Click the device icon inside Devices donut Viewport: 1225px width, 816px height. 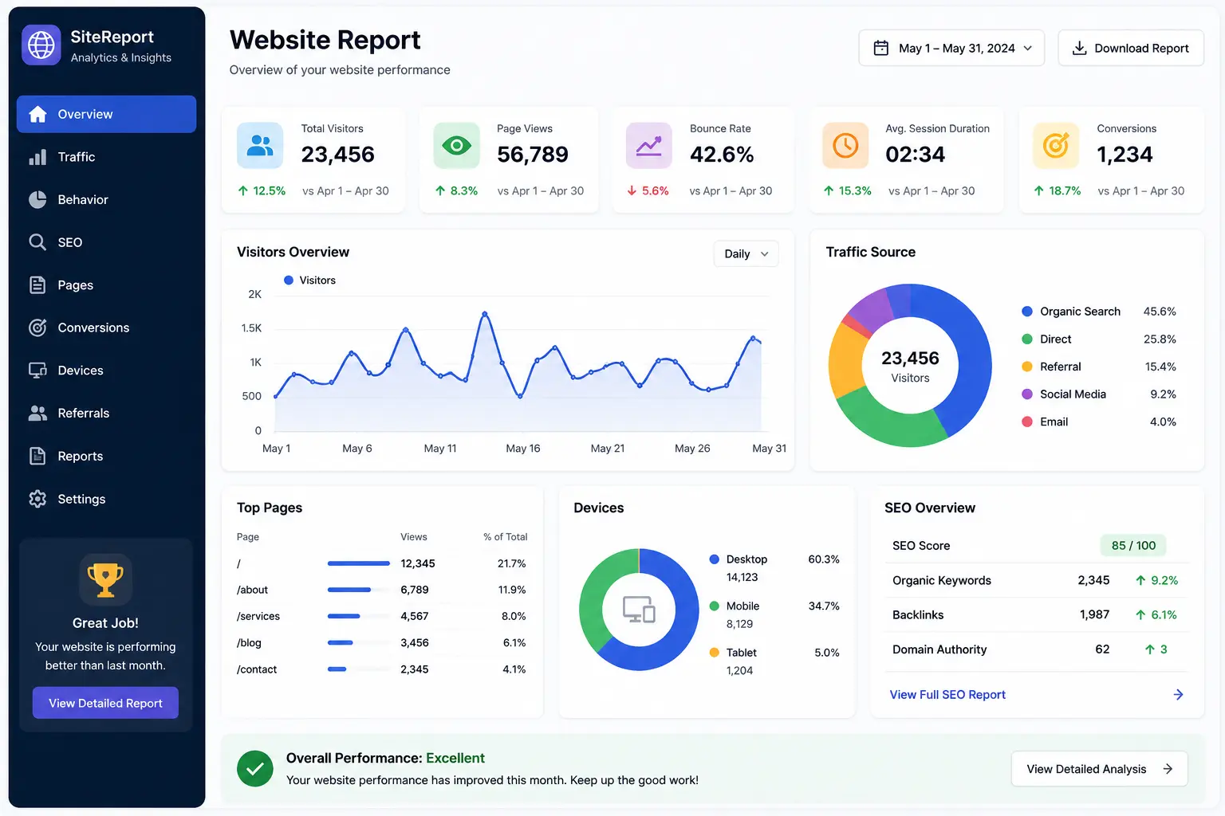[639, 610]
